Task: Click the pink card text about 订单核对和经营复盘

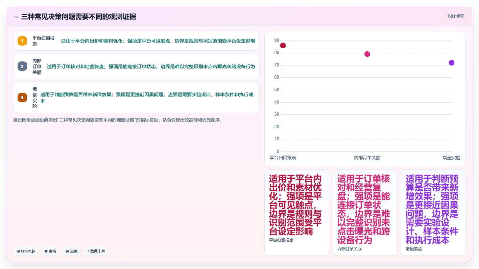Action: 364,209
